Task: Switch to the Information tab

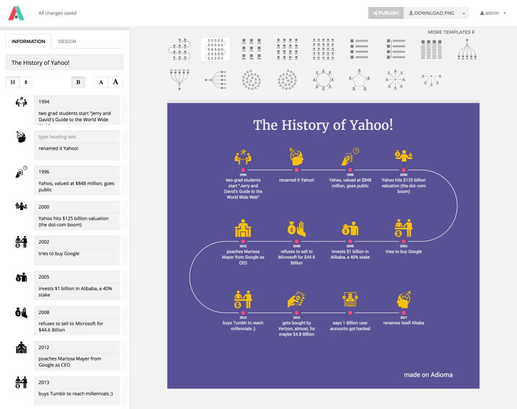Action: [x=29, y=41]
